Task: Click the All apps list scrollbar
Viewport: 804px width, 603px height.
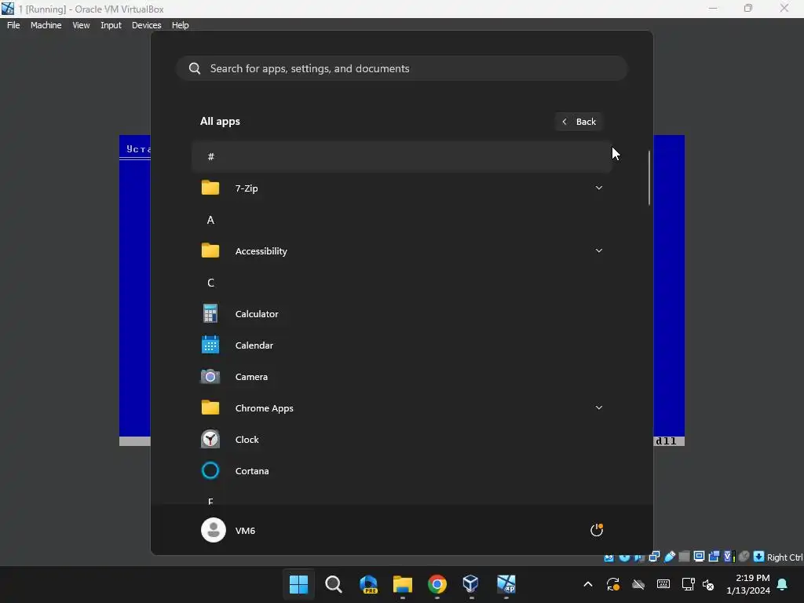Action: pos(649,178)
